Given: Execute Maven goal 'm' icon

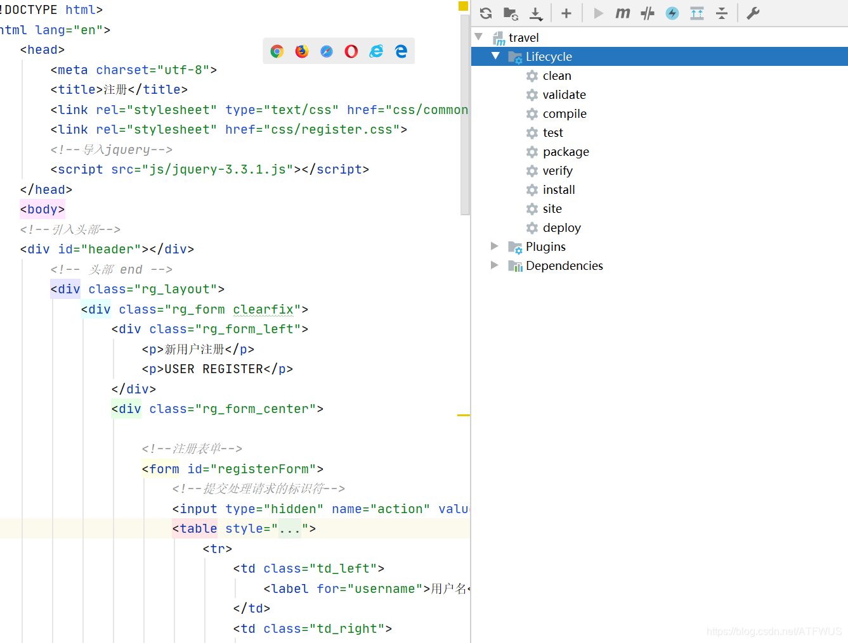Looking at the screenshot, I should pos(623,13).
